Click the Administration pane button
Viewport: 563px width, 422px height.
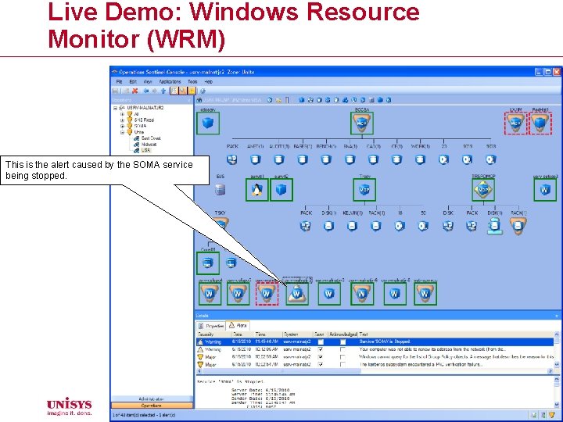(152, 399)
